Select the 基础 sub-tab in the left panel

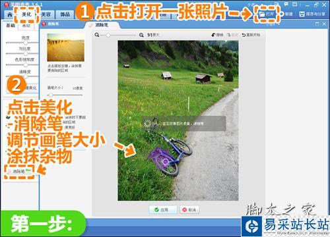(11, 26)
